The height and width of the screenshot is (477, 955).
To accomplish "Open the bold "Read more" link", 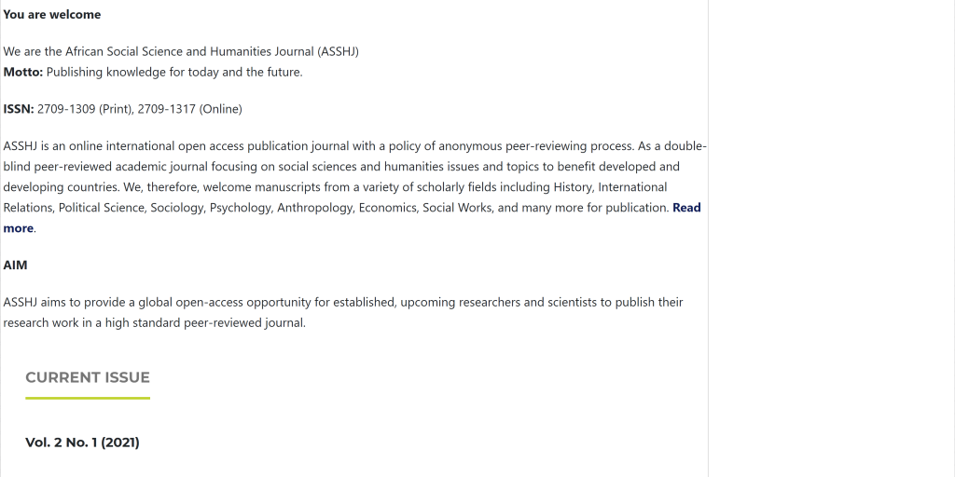I will coord(685,208).
